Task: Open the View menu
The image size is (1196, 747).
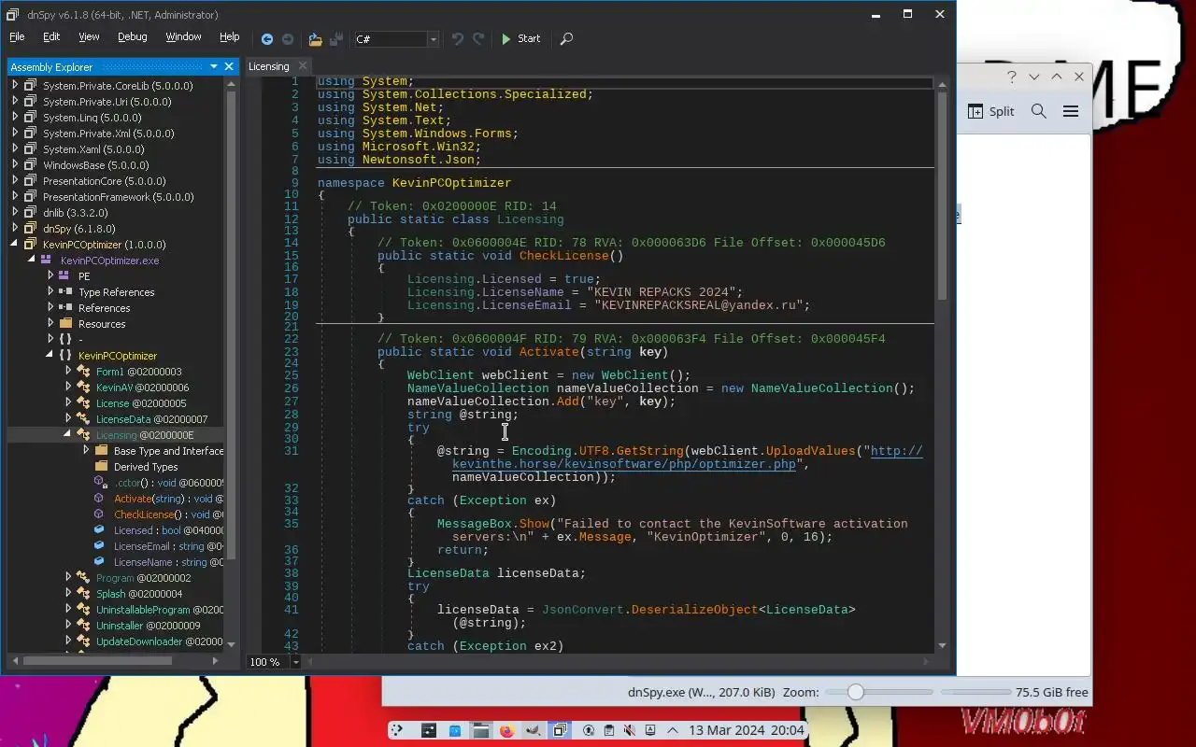Action: [89, 37]
